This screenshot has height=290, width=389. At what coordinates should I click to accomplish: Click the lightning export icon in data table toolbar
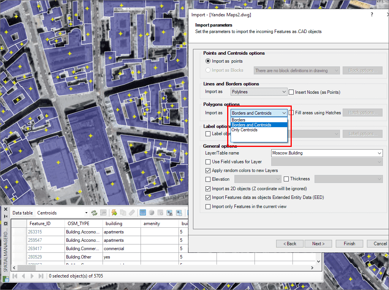114,213
